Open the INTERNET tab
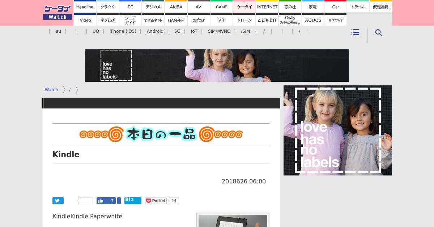The image size is (434, 227). pos(267,6)
